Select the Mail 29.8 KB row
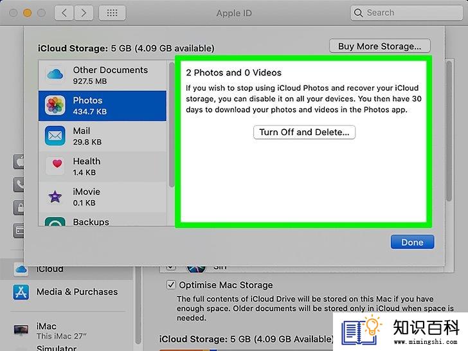Screen dimensions: 468x351 tap(102, 136)
